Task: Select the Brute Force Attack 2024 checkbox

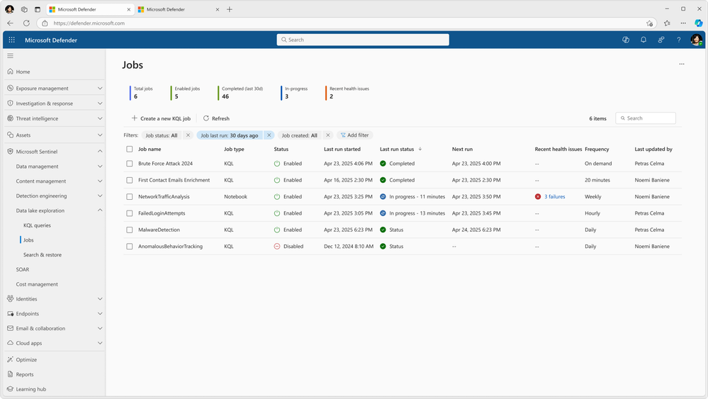Action: click(130, 164)
